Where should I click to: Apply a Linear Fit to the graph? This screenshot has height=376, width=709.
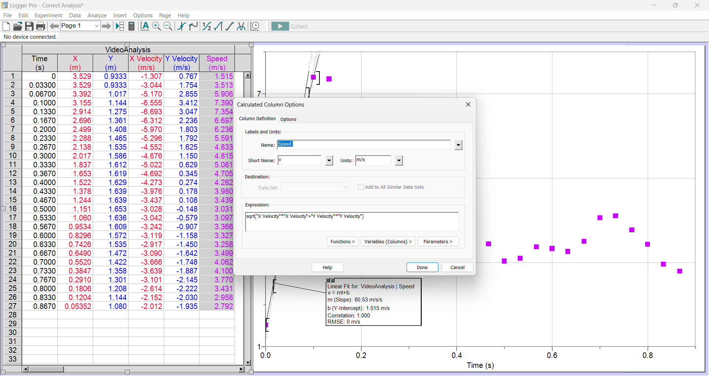[229, 26]
